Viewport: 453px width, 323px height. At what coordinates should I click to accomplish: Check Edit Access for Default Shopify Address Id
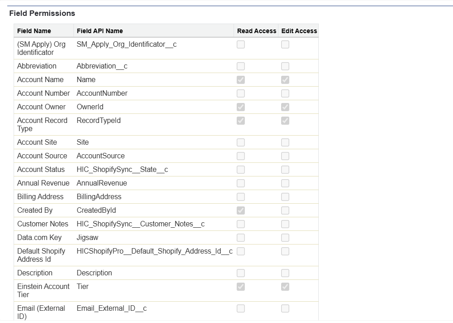click(x=285, y=251)
